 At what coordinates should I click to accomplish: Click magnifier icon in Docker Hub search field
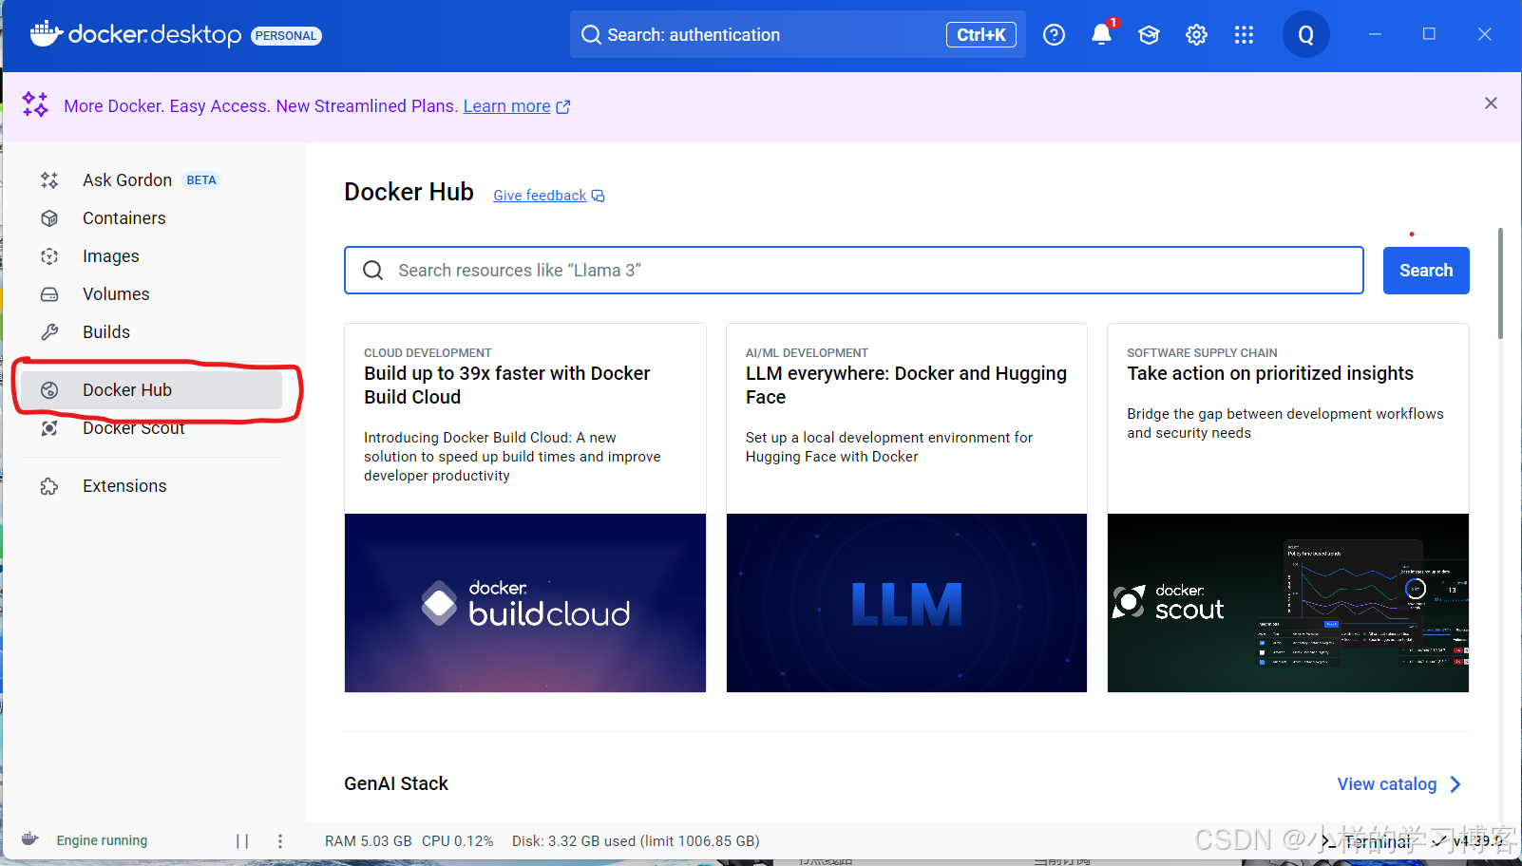(373, 271)
